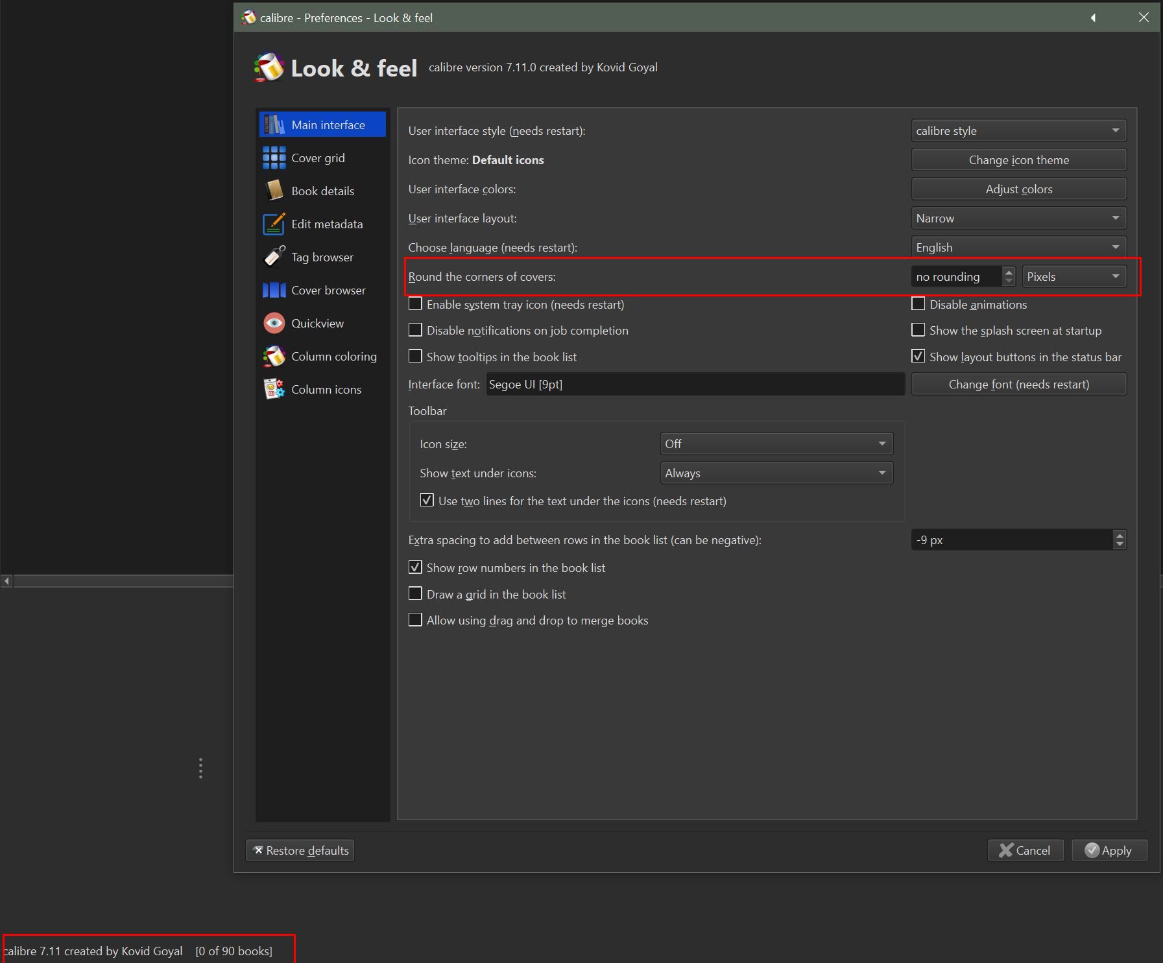Uncheck Use two lines for text under icons
Image resolution: width=1163 pixels, height=963 pixels.
pos(427,500)
